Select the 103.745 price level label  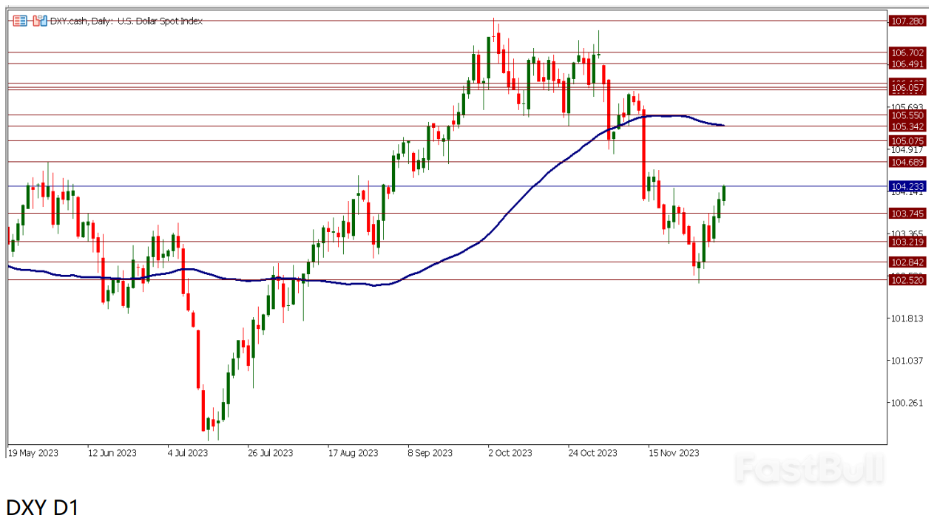(x=907, y=213)
